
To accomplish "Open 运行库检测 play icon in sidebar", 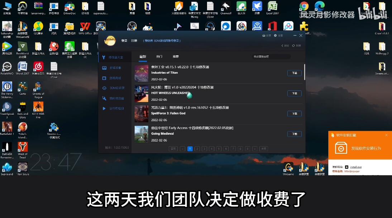I will click(x=104, y=108).
